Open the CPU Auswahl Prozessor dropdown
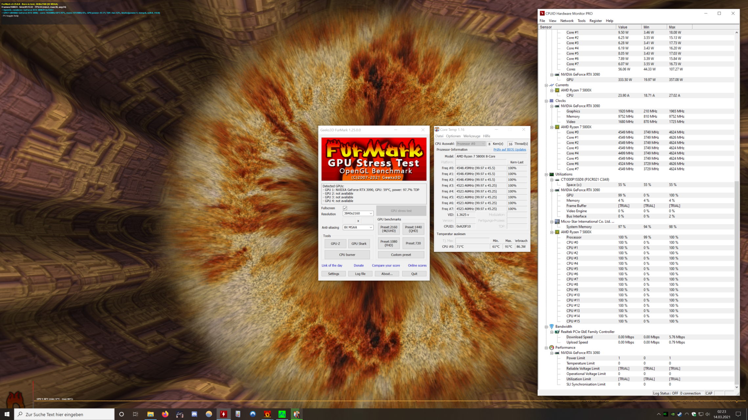Viewport: 748px width, 420px height. [x=470, y=144]
